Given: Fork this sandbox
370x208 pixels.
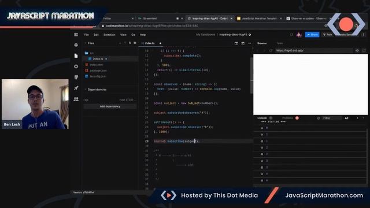Looking at the screenshot, I should pyautogui.click(x=327, y=35).
